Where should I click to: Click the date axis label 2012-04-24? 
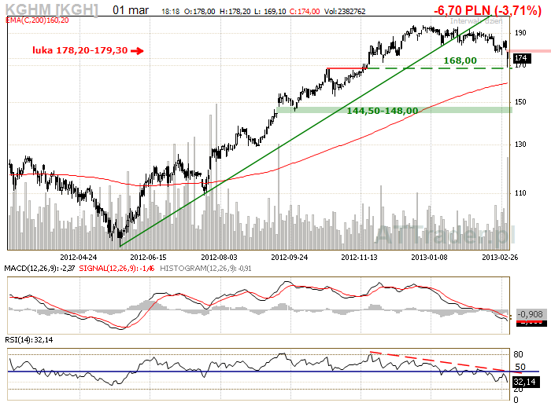(79, 258)
